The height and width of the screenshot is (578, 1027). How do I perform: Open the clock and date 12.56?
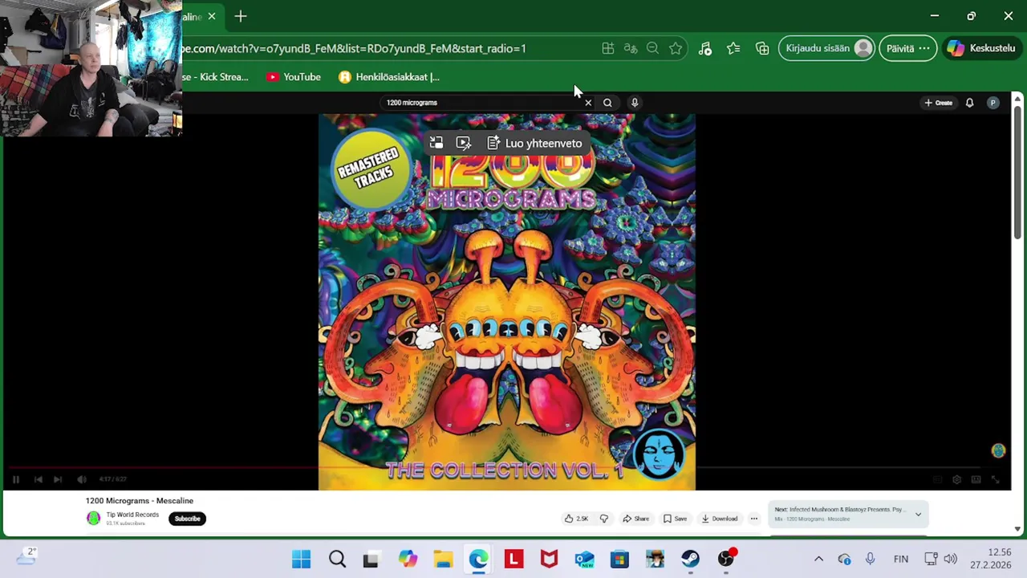(991, 559)
